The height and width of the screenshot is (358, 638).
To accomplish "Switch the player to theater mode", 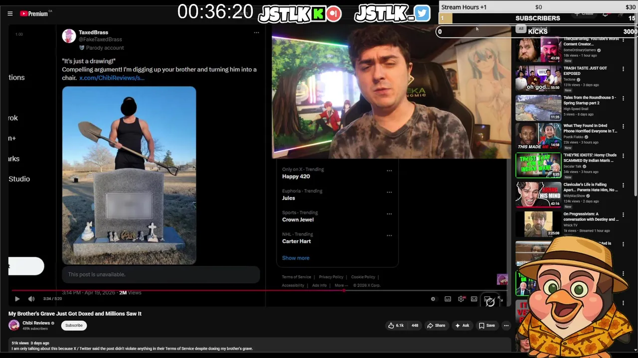I will point(474,299).
